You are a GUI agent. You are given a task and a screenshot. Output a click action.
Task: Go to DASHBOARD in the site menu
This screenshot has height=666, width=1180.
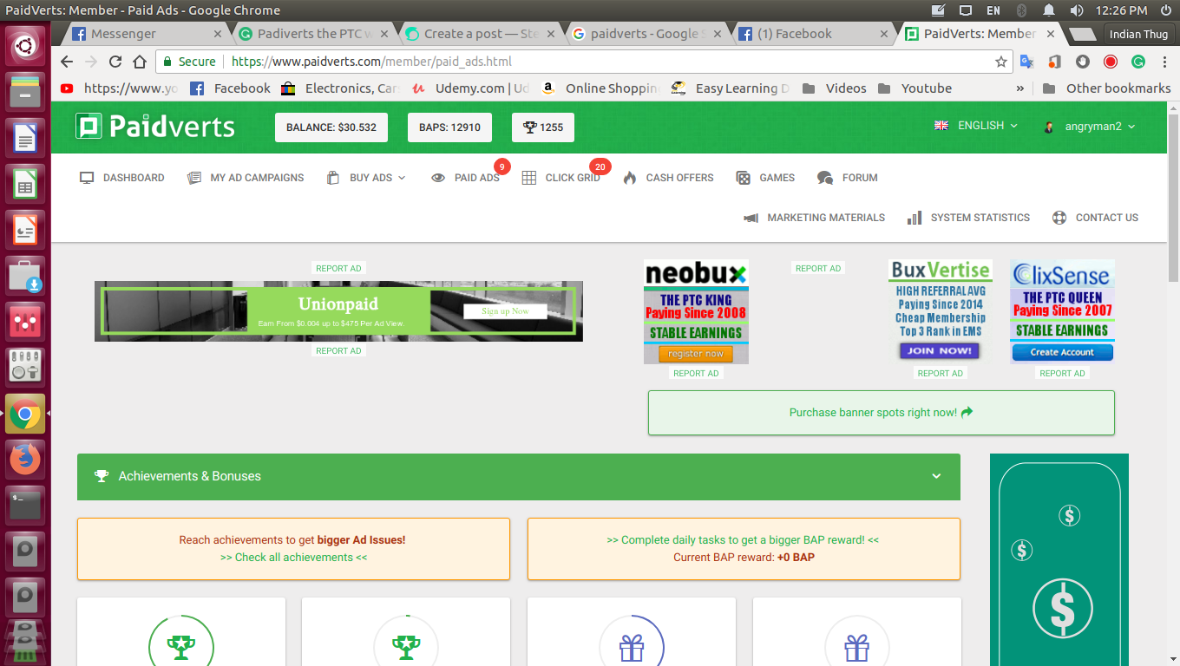(x=122, y=178)
